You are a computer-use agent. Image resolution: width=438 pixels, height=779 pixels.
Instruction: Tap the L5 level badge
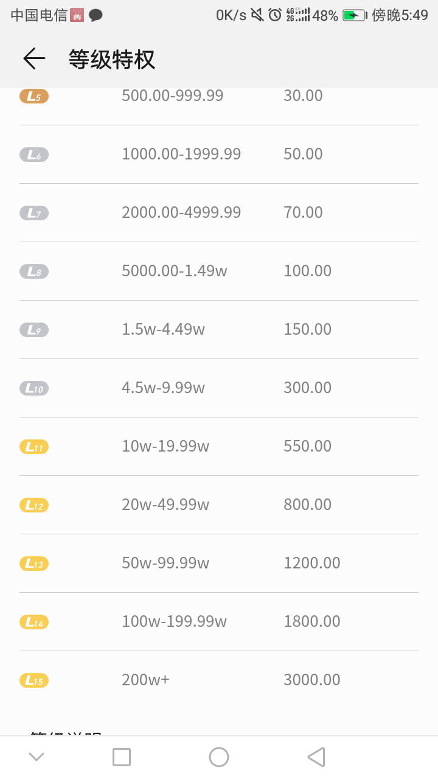click(x=34, y=96)
